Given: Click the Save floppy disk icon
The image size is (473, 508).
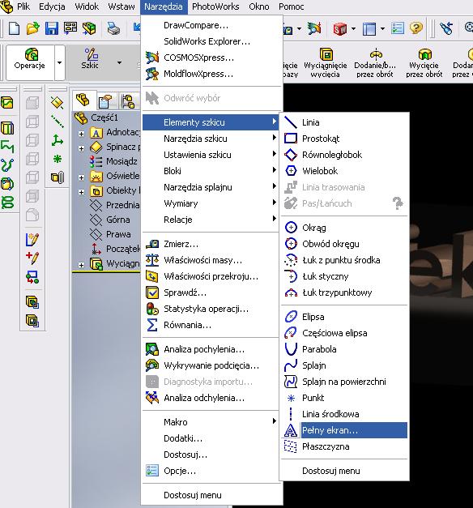Looking at the screenshot, I should pos(52,28).
